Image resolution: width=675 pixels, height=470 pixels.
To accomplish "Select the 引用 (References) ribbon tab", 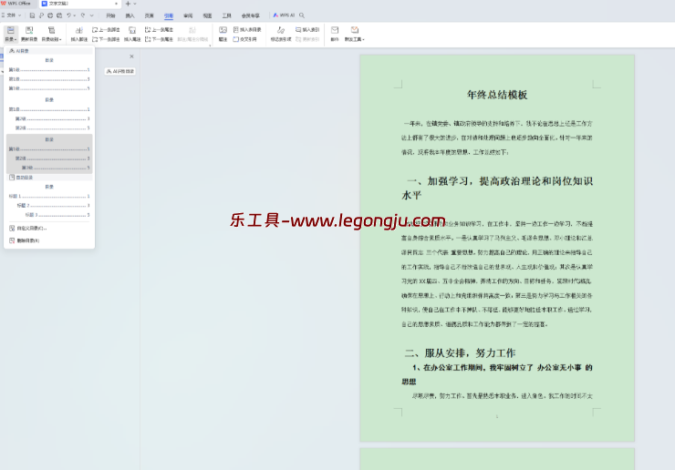I will (x=169, y=15).
